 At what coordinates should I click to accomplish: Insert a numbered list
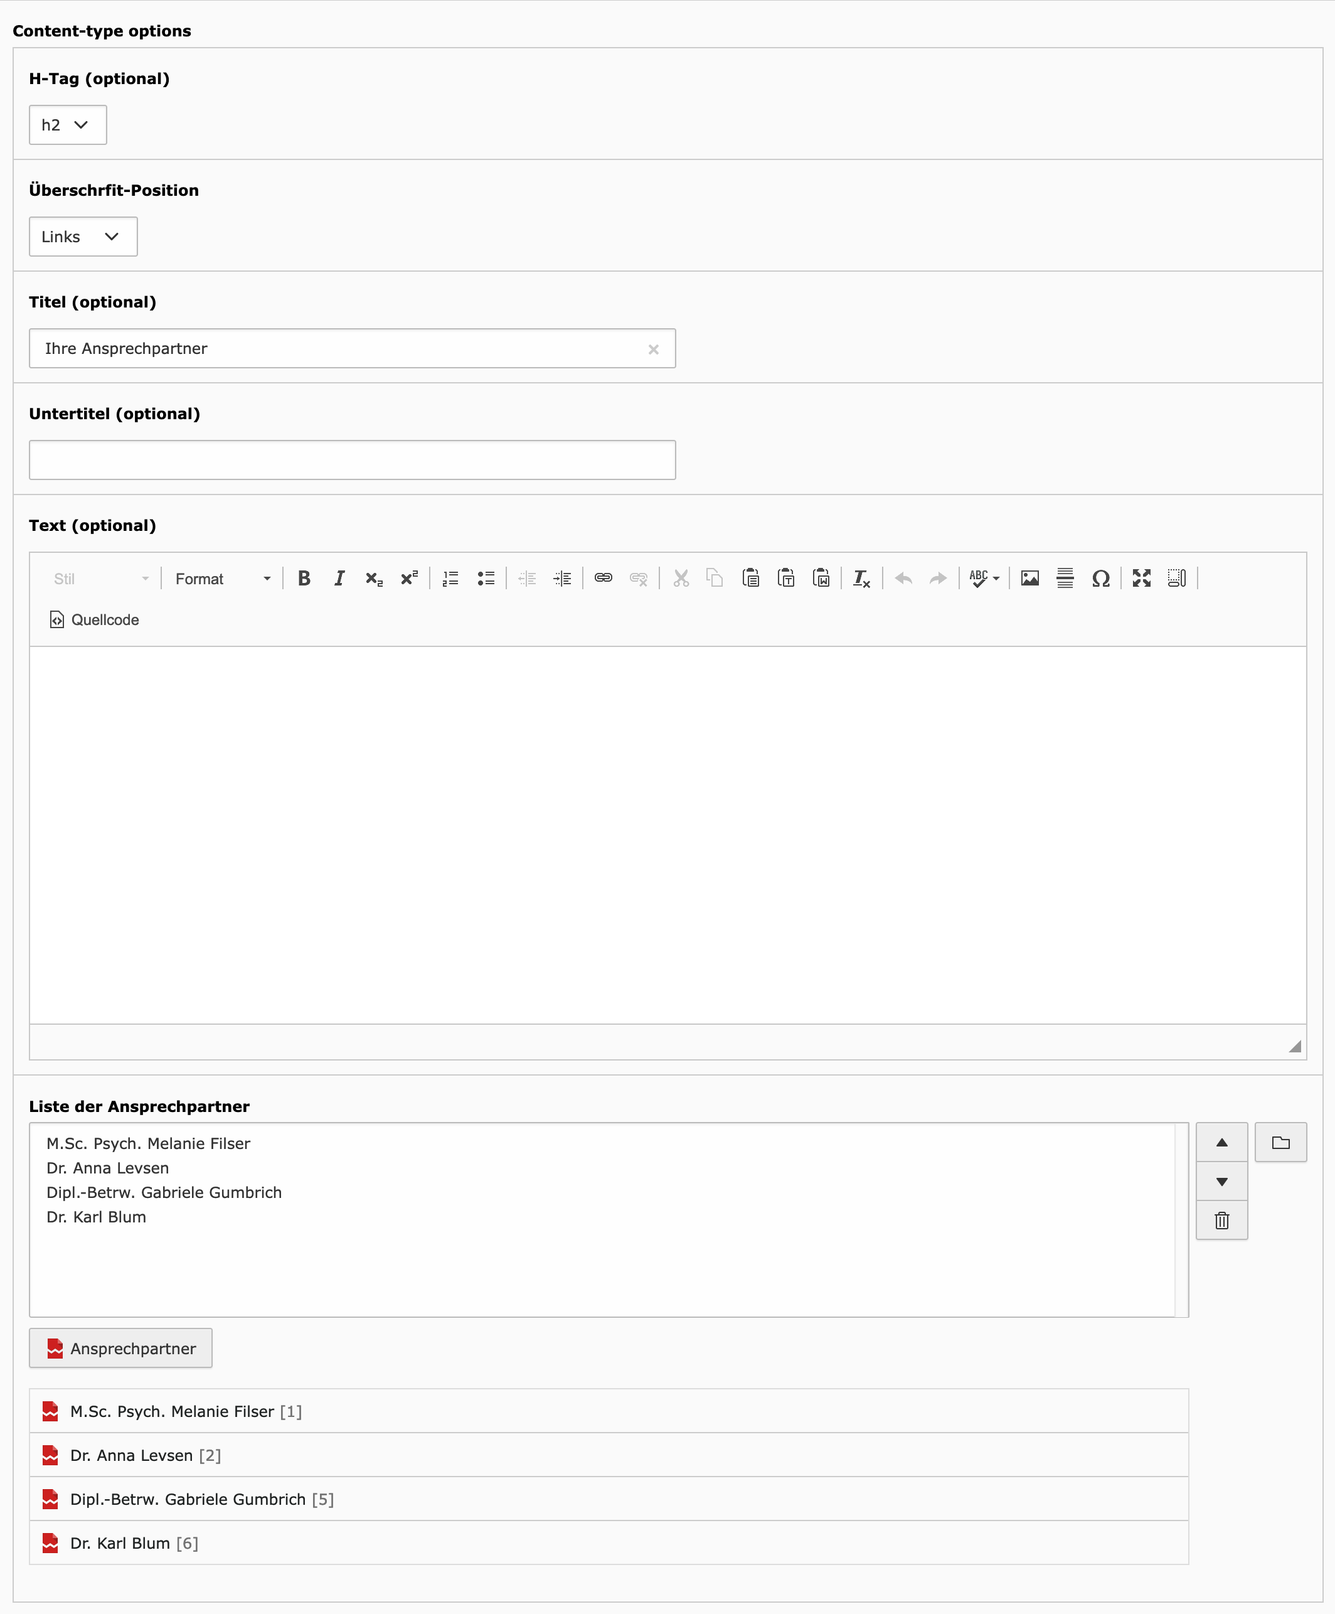coord(450,578)
